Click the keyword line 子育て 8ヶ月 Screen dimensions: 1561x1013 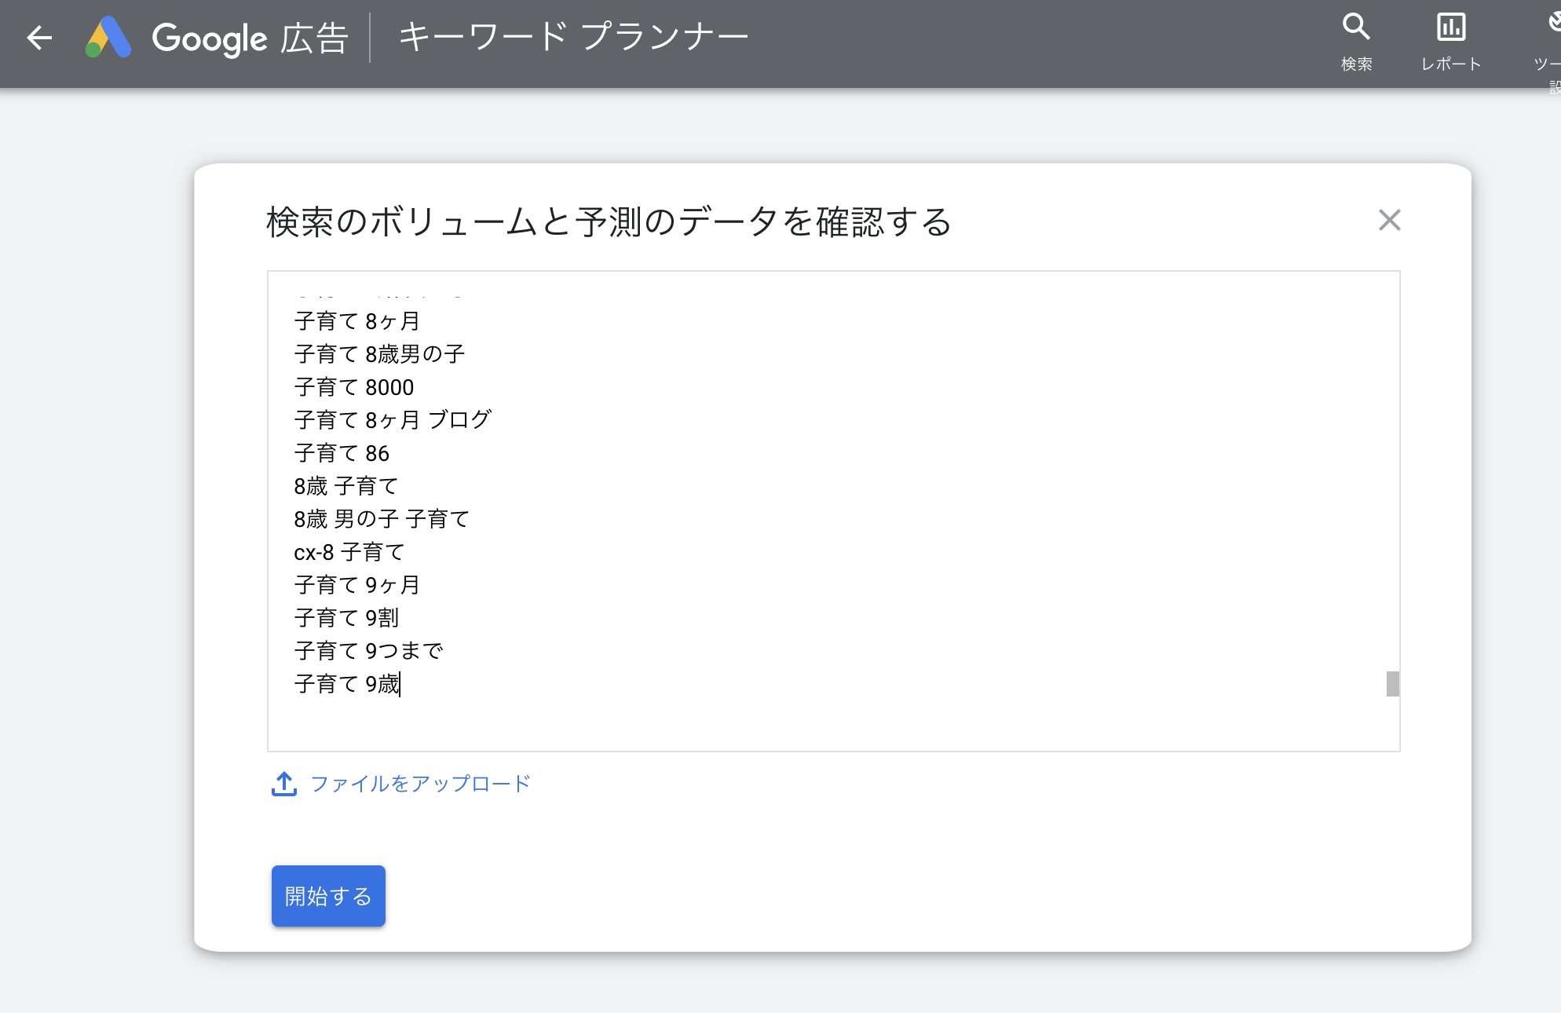point(357,321)
